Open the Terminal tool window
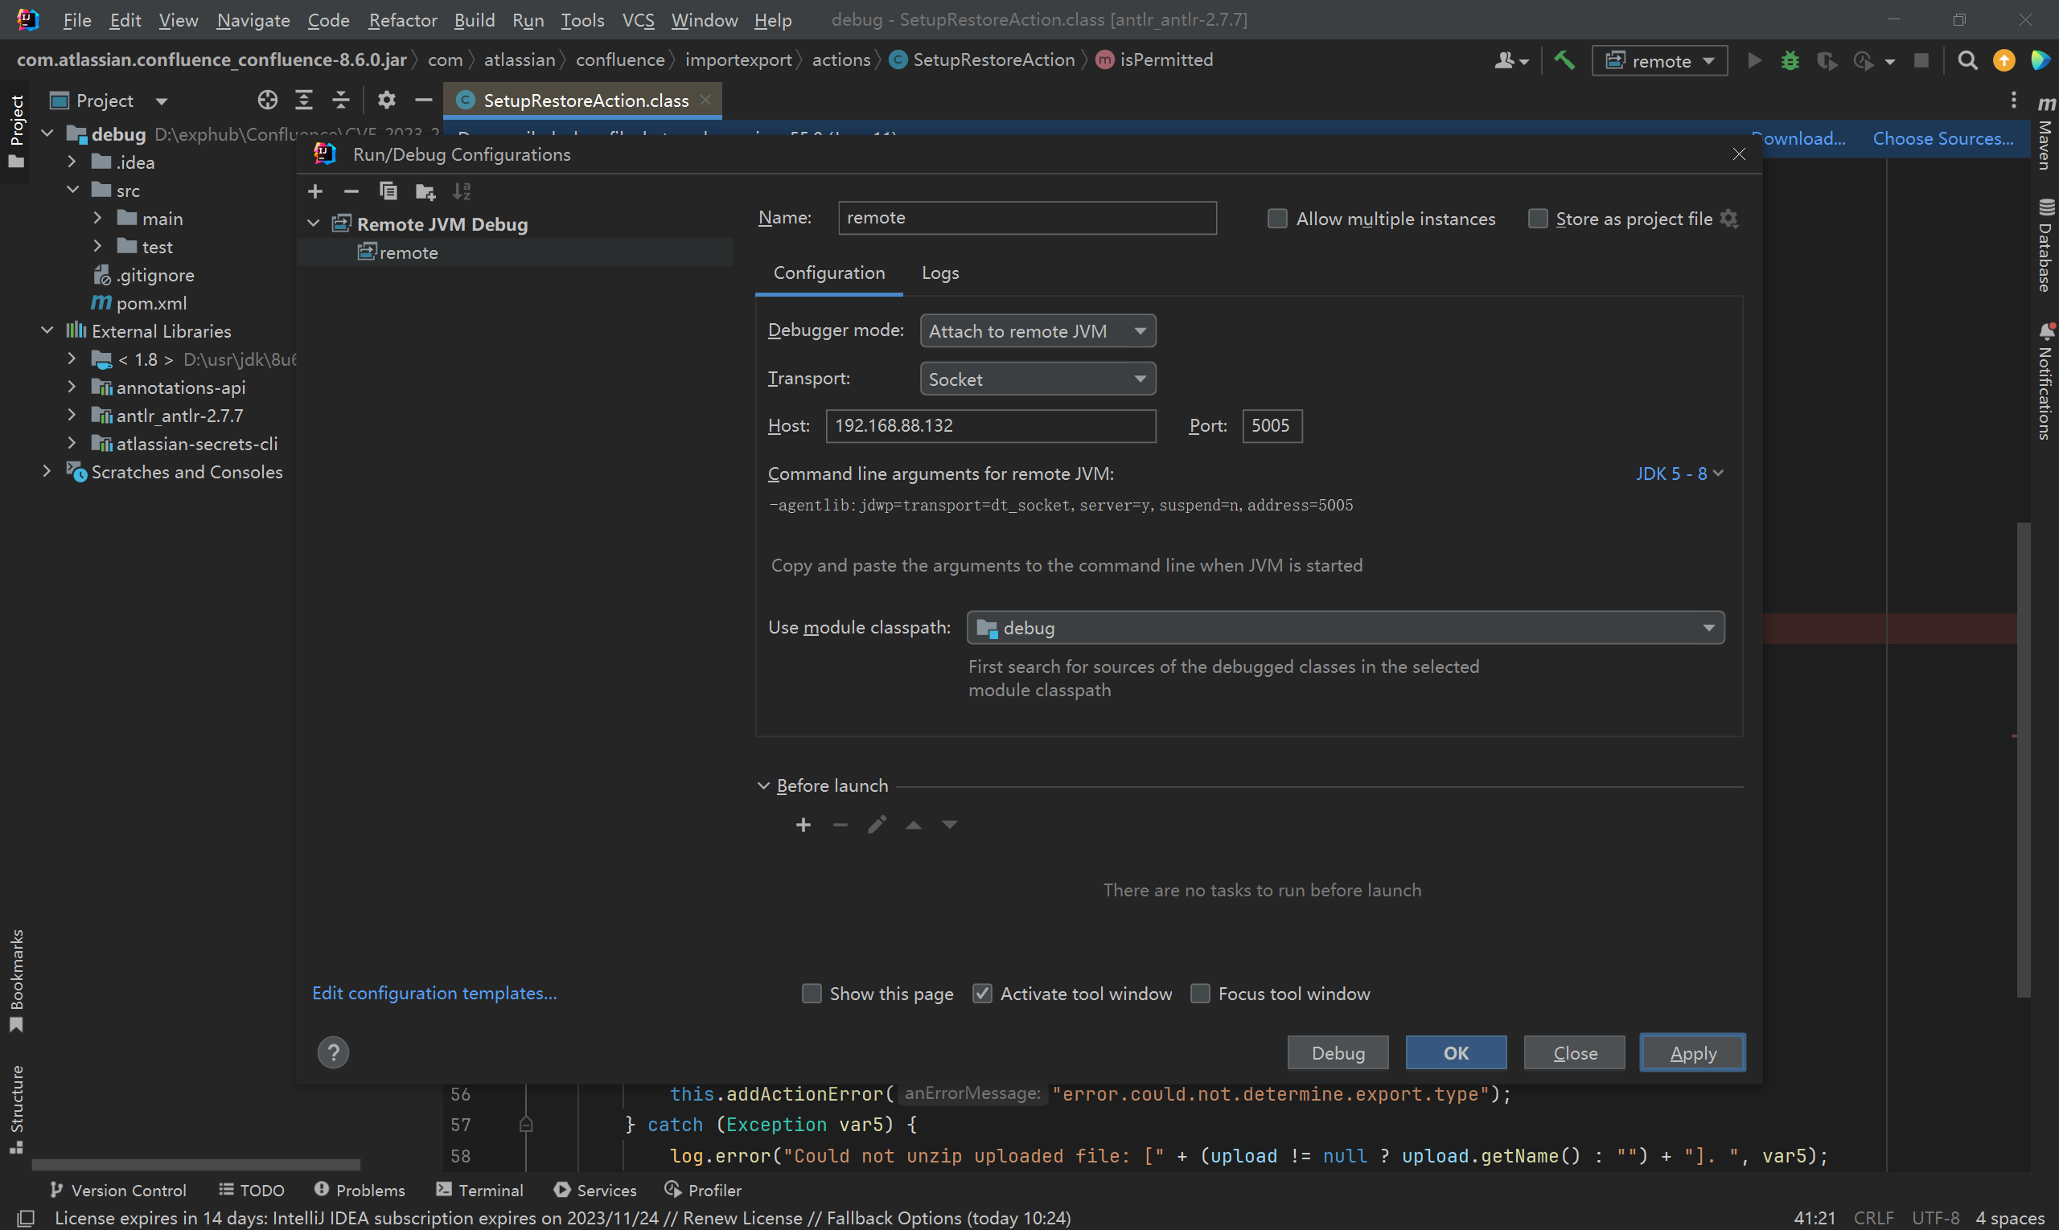Image resolution: width=2059 pixels, height=1230 pixels. pos(480,1191)
